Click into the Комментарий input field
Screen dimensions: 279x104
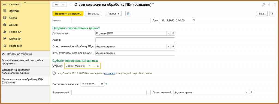pos(109,93)
